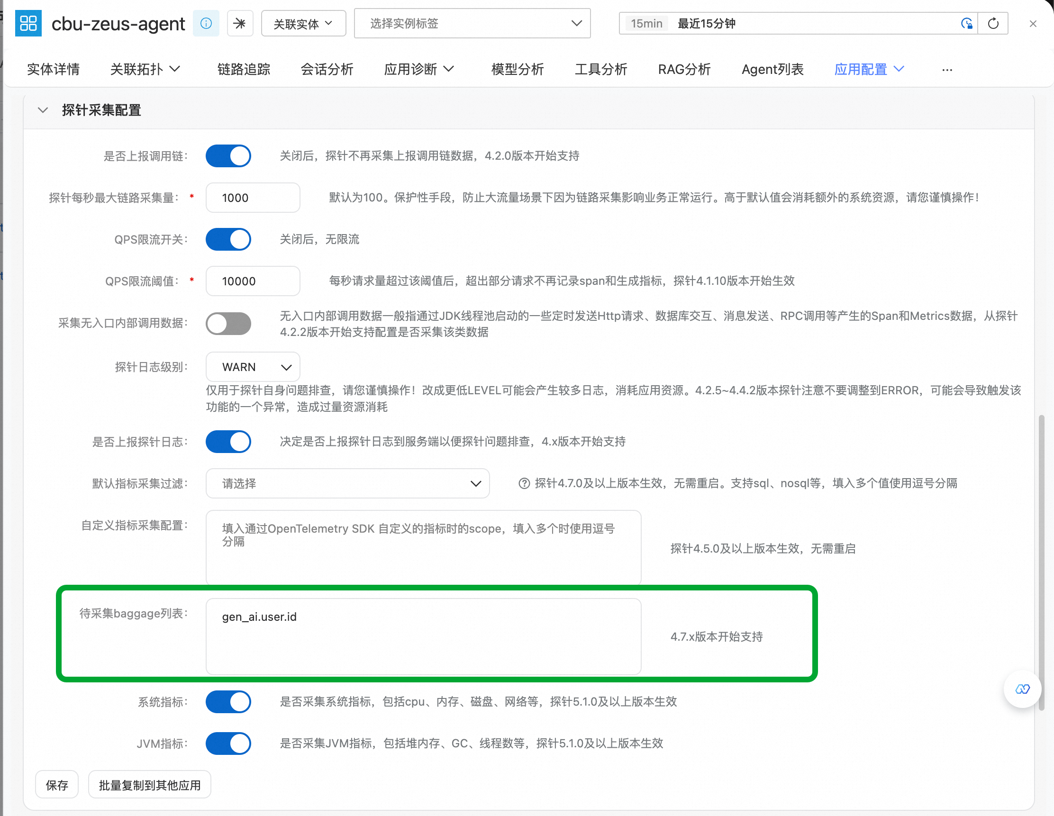Click the help question mark near 探针4.7.0

point(524,483)
